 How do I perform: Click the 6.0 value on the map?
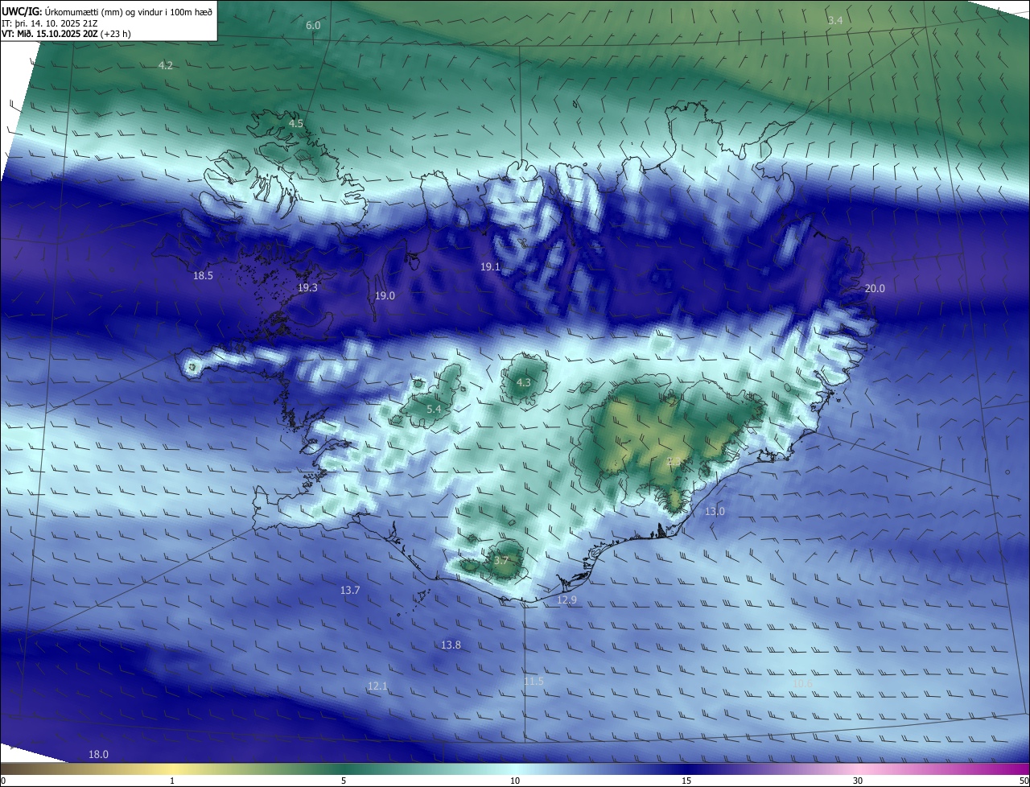point(313,26)
